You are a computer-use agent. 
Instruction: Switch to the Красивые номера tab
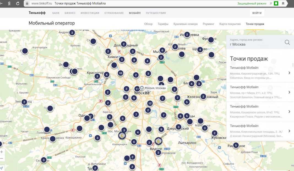(x=186, y=24)
